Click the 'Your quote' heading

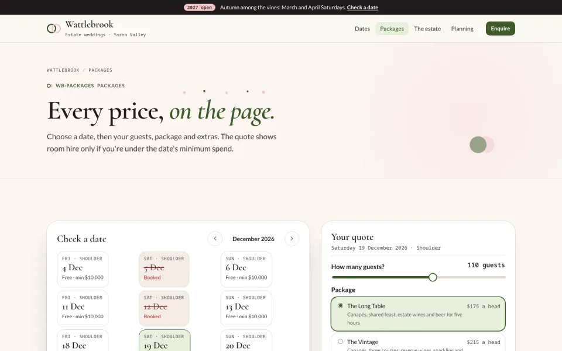pyautogui.click(x=352, y=237)
